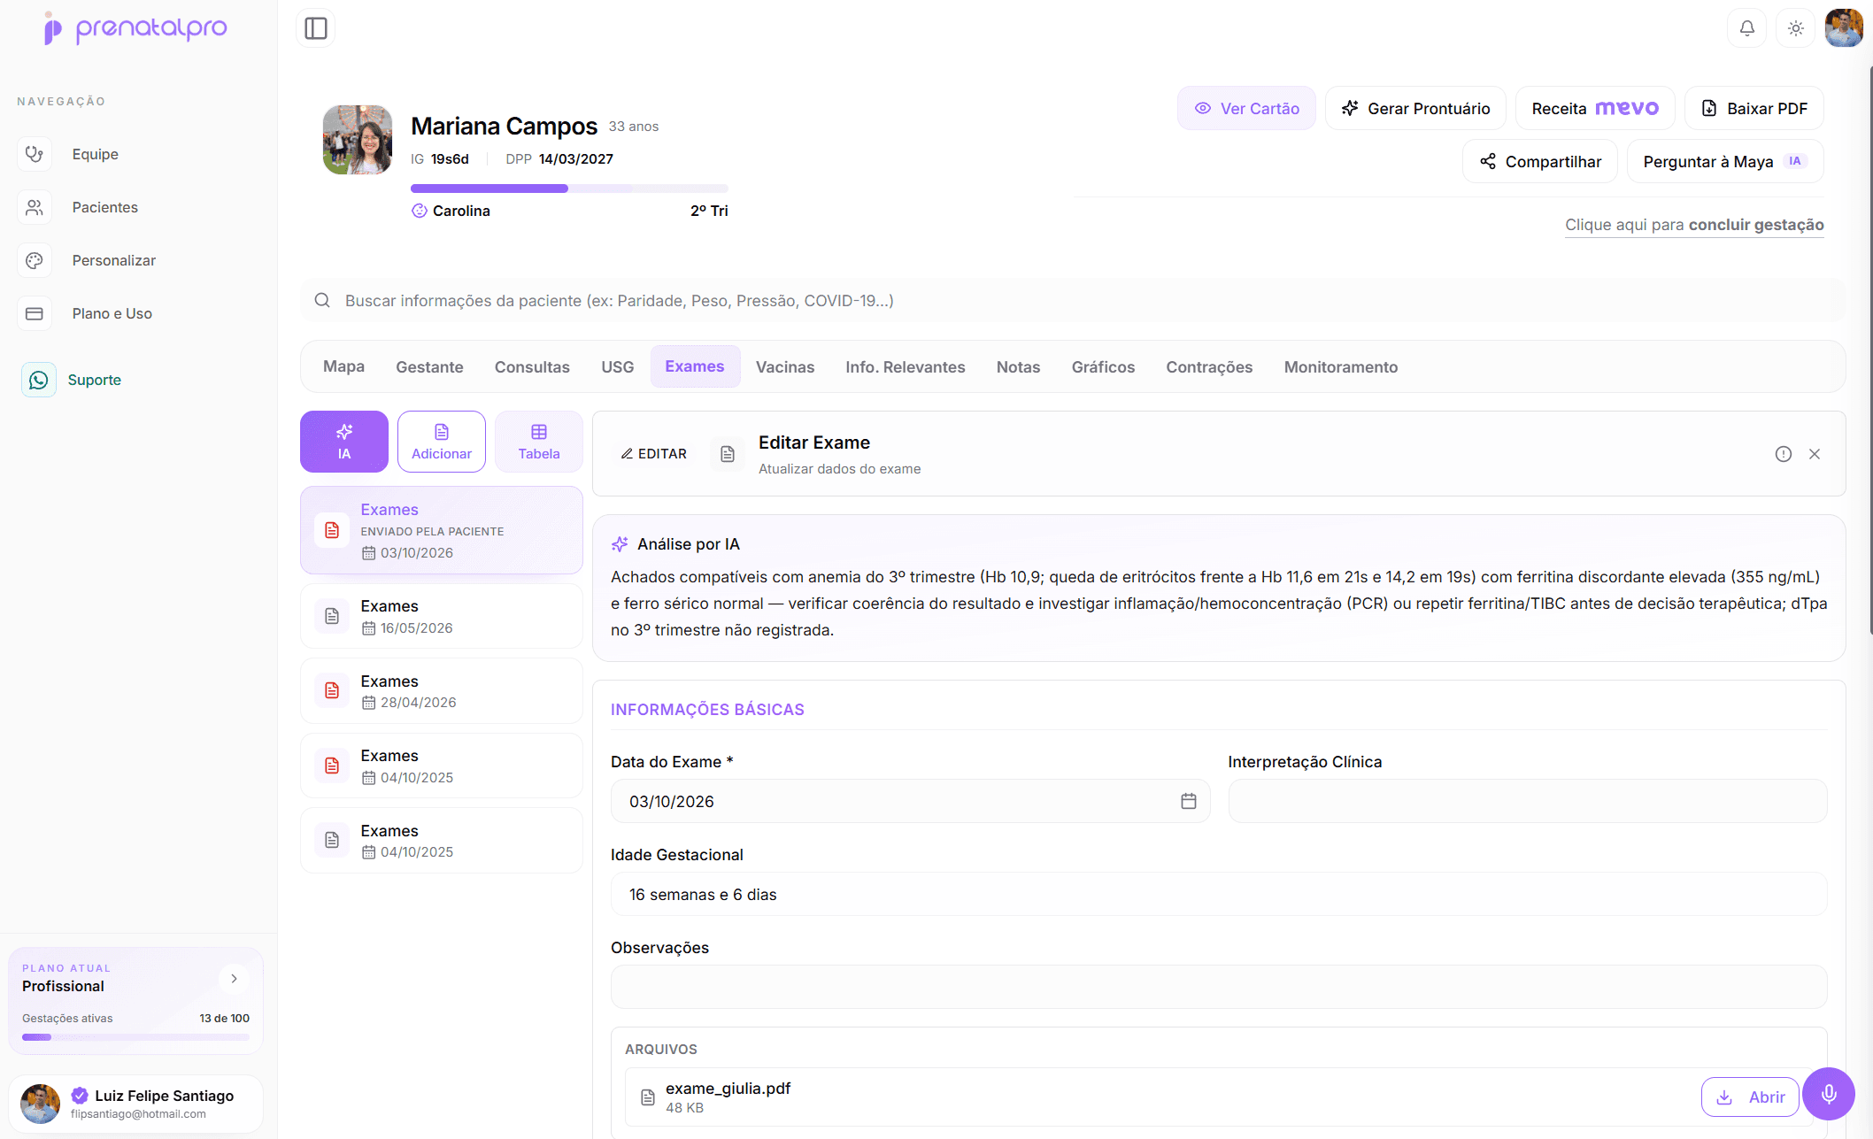Click Adicionar exam button
This screenshot has height=1139, width=1873.
pyautogui.click(x=442, y=442)
